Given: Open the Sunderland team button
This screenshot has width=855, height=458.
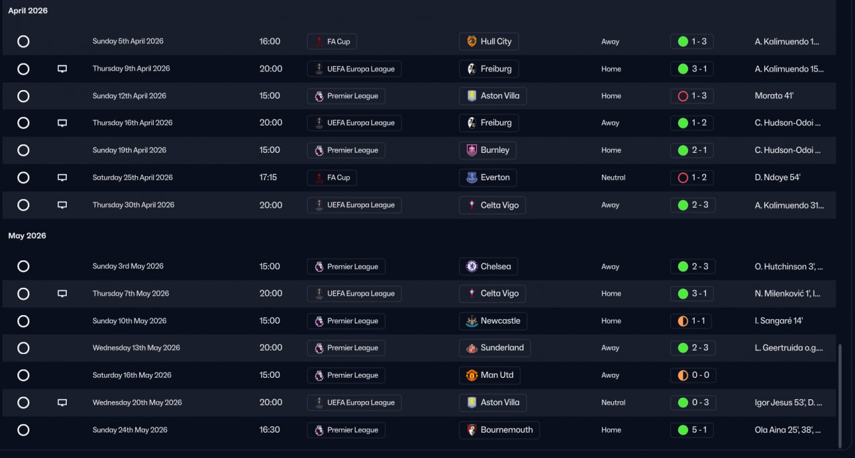Looking at the screenshot, I should point(495,348).
